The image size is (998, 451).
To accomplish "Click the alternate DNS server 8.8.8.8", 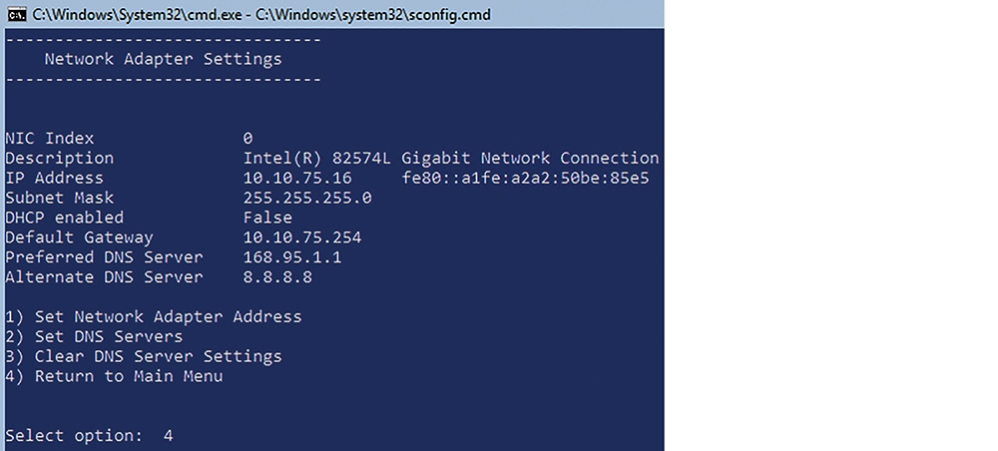I will [x=277, y=277].
